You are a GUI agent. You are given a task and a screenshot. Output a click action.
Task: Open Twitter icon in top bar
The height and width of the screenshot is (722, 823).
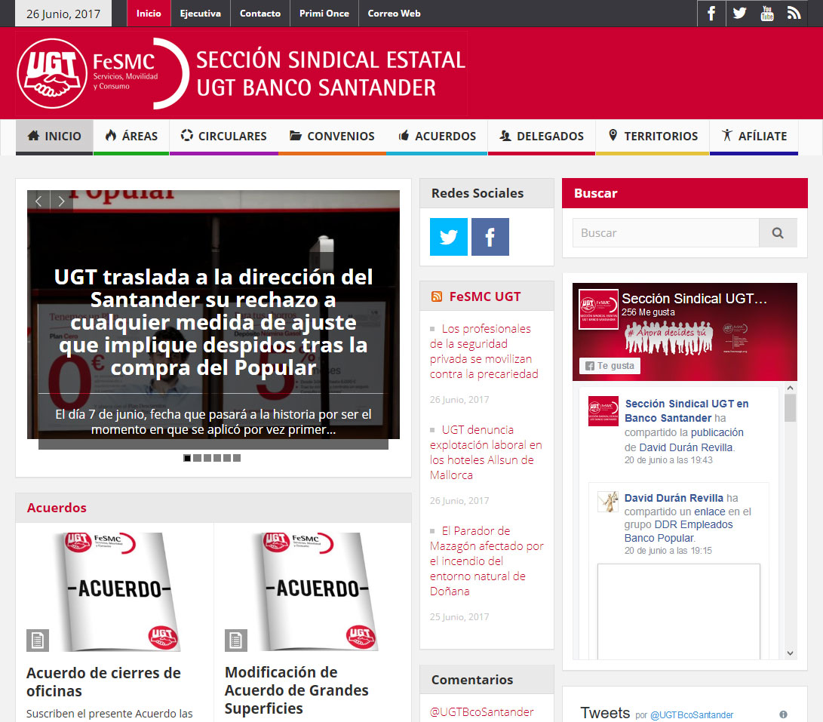coord(739,13)
